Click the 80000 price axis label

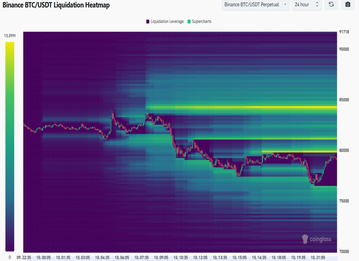[344, 150]
